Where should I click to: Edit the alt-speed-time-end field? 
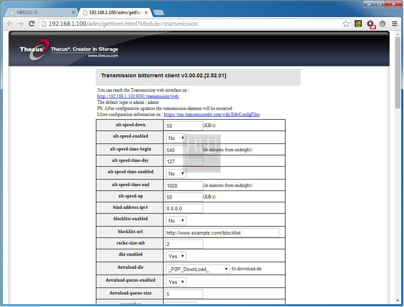184,186
